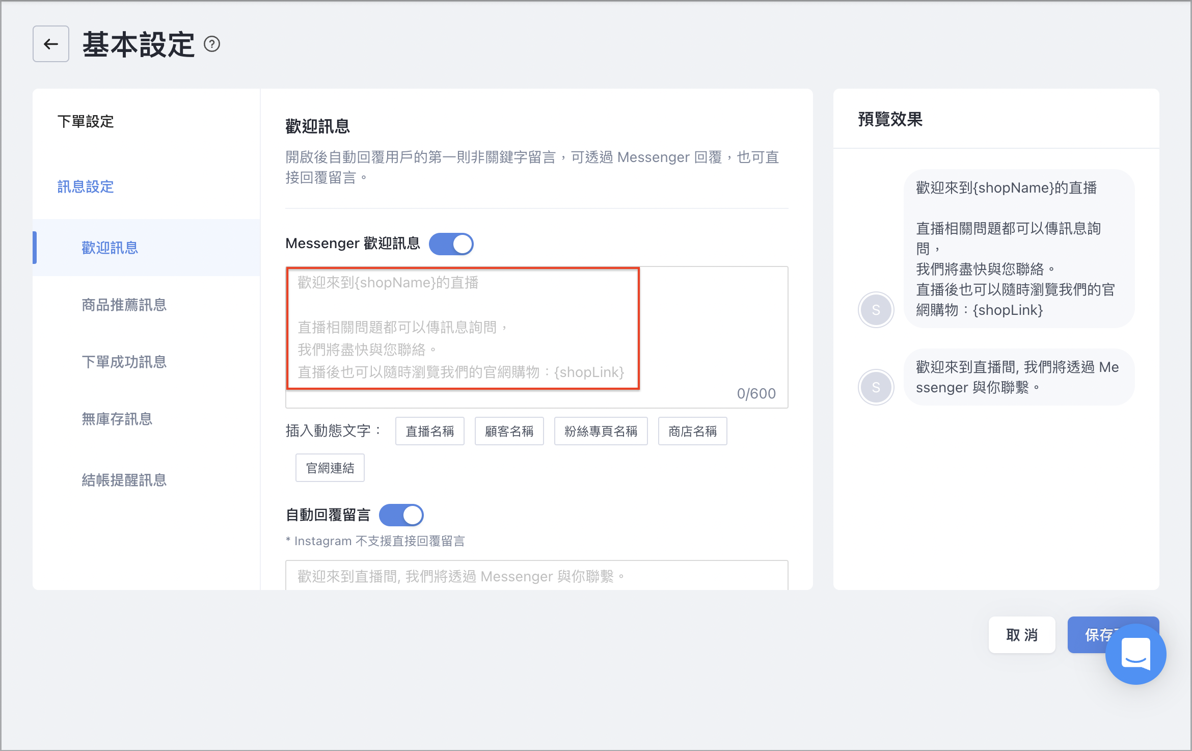Click the 歡迎訊息 section heading
Viewport: 1192px width, 751px height.
point(318,126)
